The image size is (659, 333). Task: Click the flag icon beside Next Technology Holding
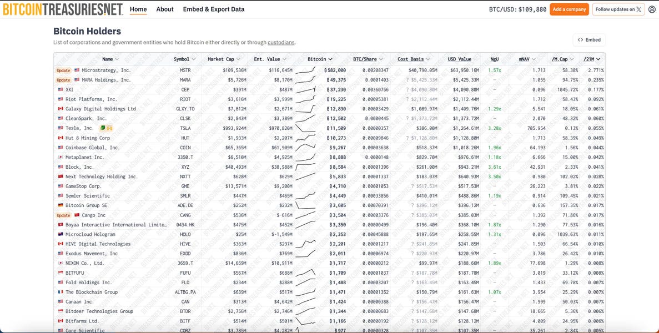click(x=61, y=176)
